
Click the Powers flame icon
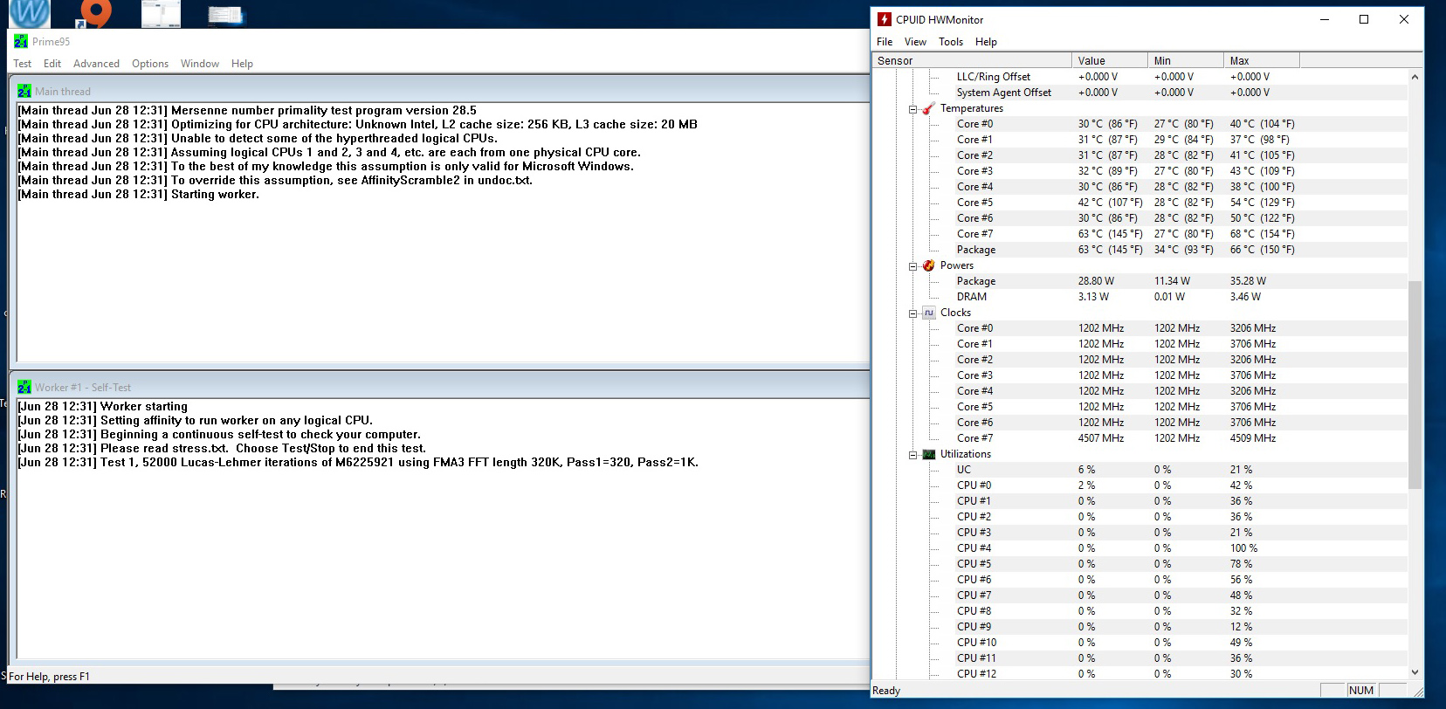coord(928,265)
